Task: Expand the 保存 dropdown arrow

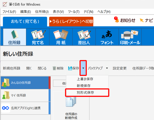Action: pyautogui.click(x=83, y=68)
